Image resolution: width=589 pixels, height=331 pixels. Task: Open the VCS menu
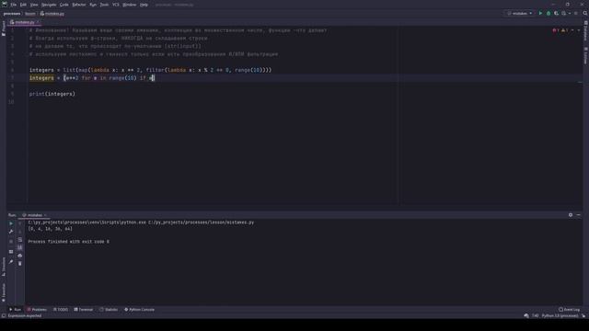(x=116, y=5)
